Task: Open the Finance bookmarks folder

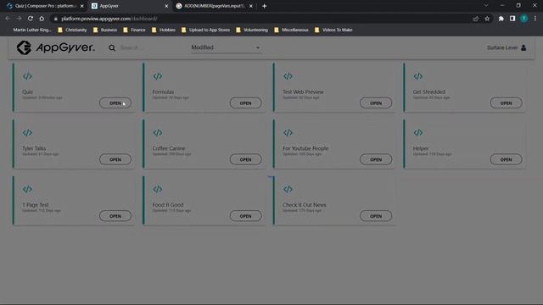Action: click(135, 30)
